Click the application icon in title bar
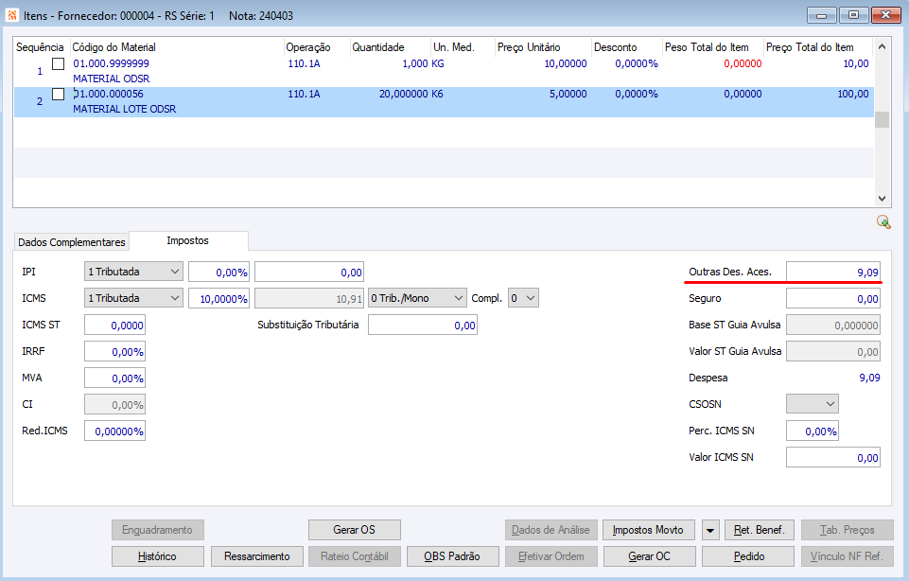909x581 pixels. pos(12,15)
